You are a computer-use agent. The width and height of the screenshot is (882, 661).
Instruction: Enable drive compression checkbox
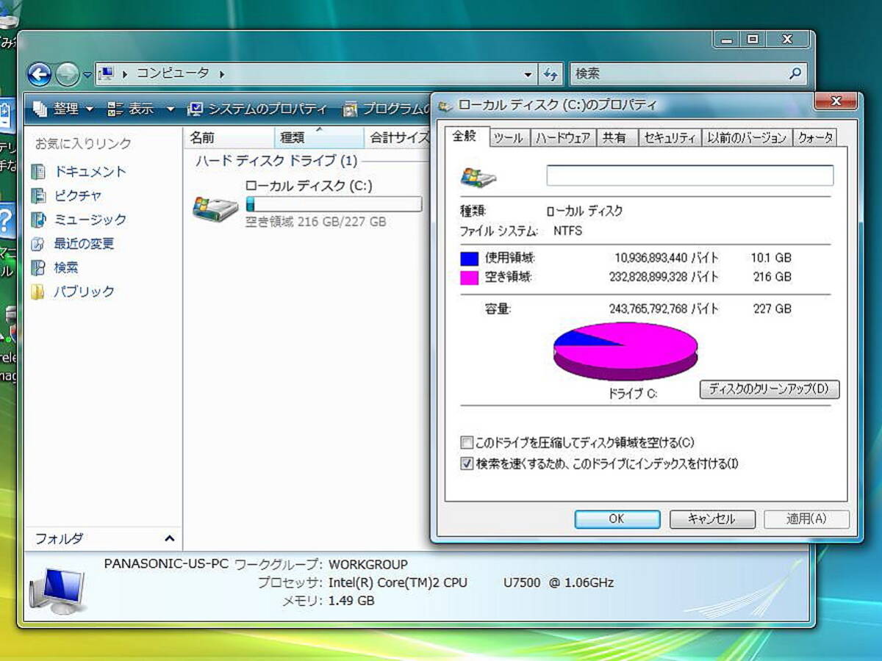[467, 443]
